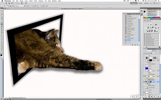Click the tablet pressure size icon
The image size is (161, 100).
pos(47,6)
